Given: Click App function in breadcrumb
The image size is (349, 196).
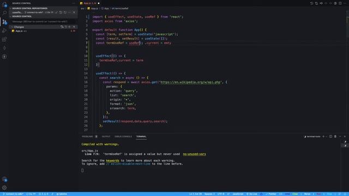Looking at the screenshot, I should tap(105, 9).
